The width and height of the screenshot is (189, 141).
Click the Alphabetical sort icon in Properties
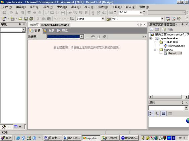coord(157,113)
